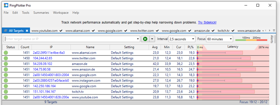This screenshot has height=105, width=280.
Task: Click the 100ms 200ms latency color legend
Action: point(251,39)
